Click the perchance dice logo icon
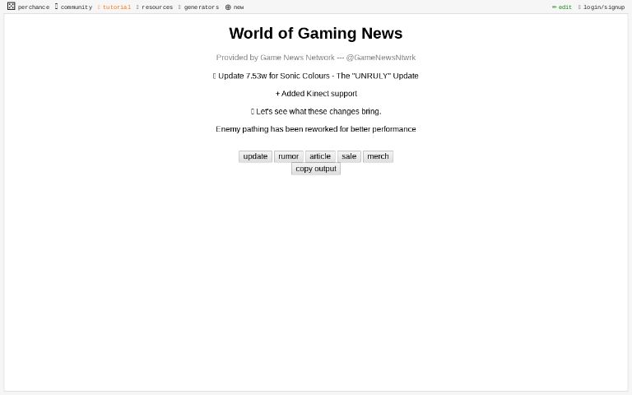Image resolution: width=632 pixels, height=395 pixels. (12, 6)
